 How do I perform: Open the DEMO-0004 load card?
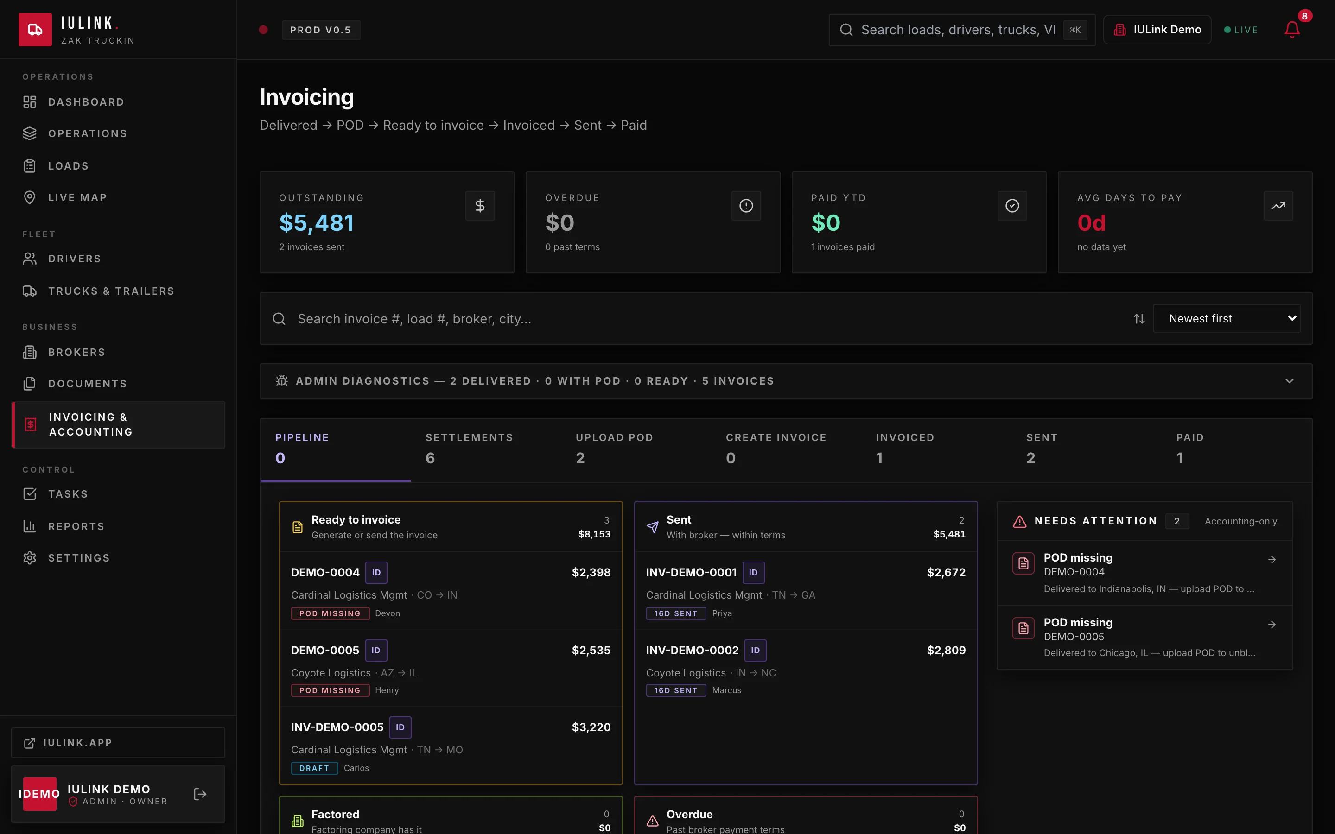click(x=451, y=591)
